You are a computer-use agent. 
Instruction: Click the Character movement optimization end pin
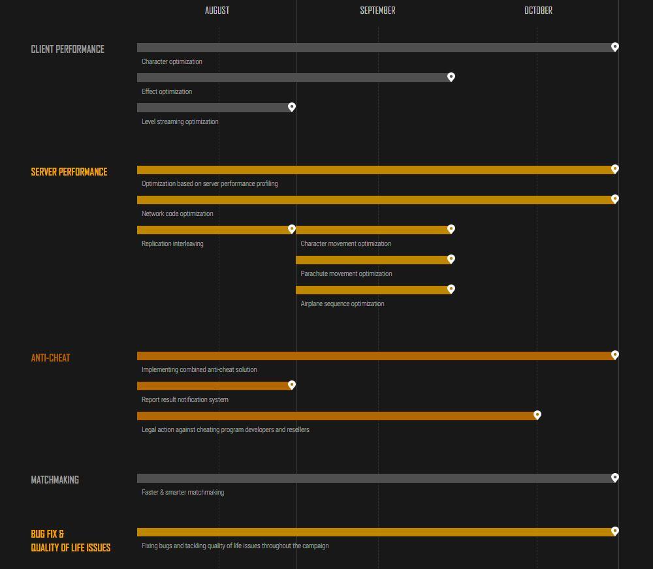tap(451, 229)
